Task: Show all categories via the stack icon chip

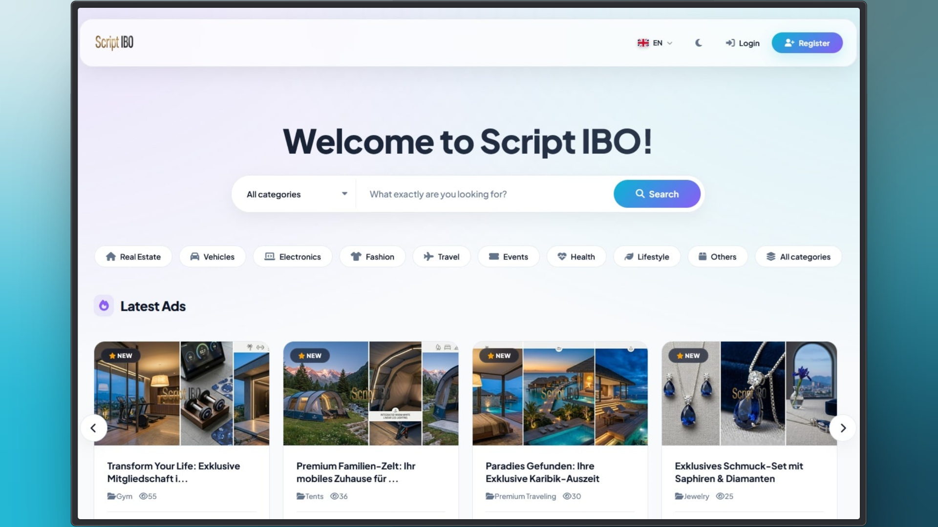Action: [798, 257]
